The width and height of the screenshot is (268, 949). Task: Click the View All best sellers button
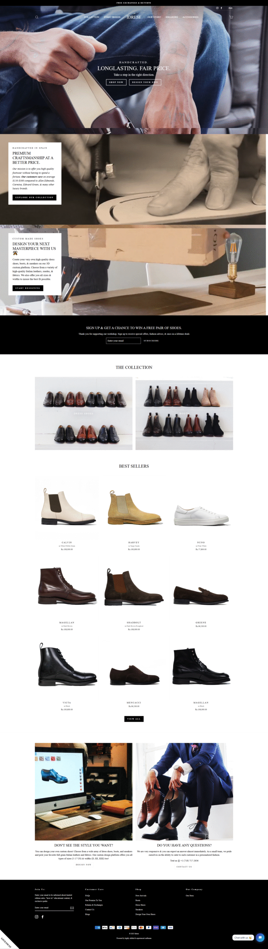point(134,719)
